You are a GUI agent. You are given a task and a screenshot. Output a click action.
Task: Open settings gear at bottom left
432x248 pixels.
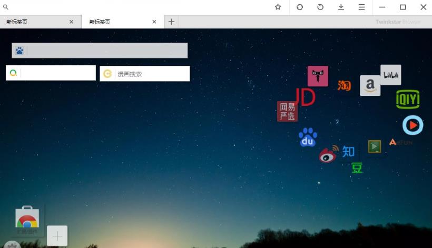click(12, 244)
